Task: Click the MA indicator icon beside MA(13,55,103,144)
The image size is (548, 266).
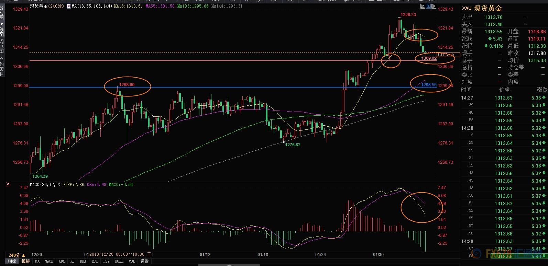Action: pyautogui.click(x=69, y=6)
